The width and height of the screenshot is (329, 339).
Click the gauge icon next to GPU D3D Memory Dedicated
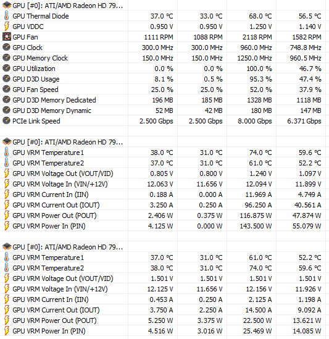pyautogui.click(x=7, y=100)
